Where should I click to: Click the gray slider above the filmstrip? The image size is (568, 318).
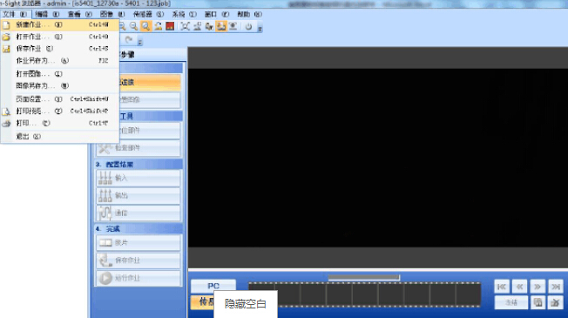click(x=364, y=277)
